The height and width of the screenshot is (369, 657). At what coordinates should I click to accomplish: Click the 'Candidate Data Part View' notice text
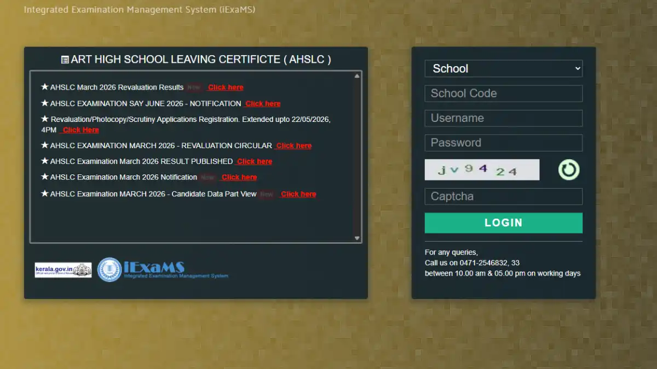[x=214, y=194]
